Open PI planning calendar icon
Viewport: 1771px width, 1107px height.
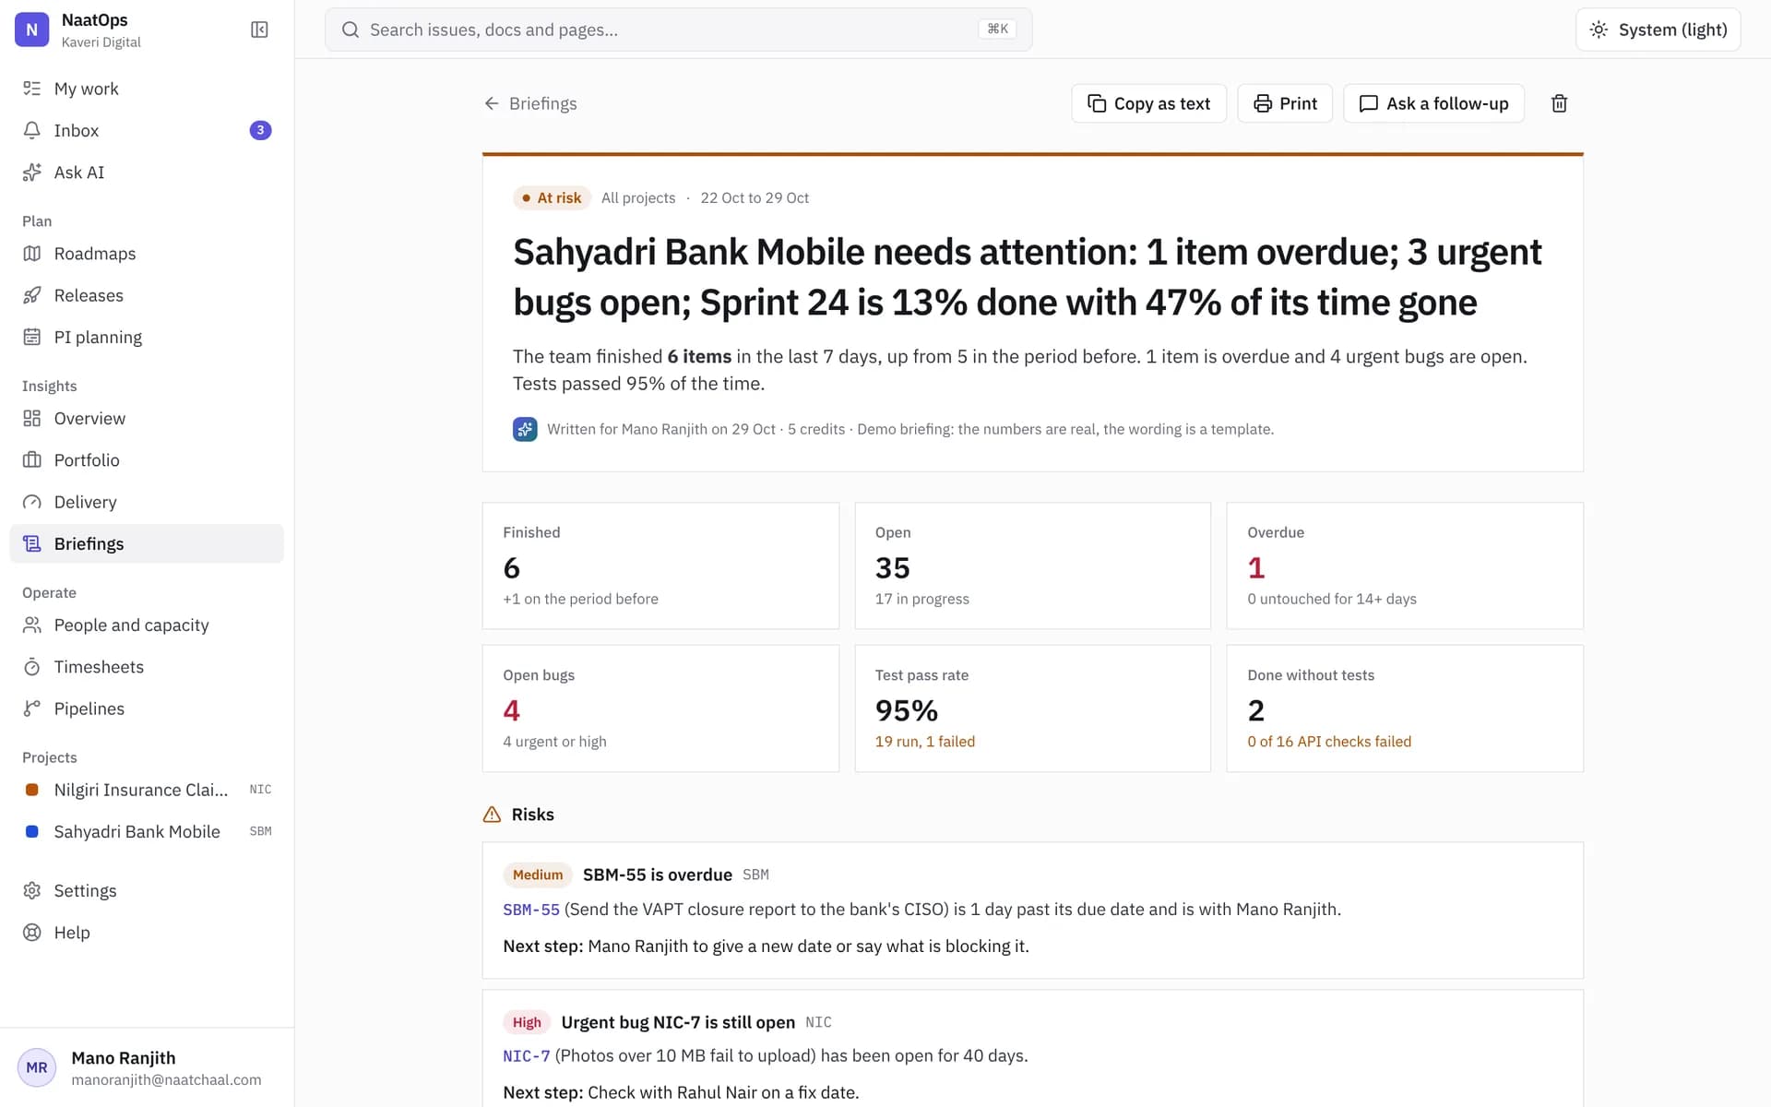coord(32,337)
